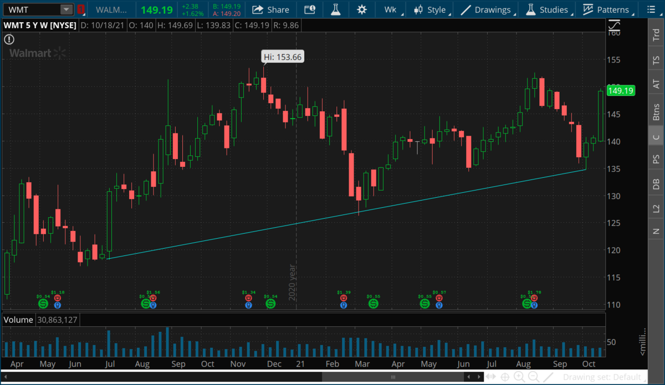665x385 pixels.
Task: Click the red earnings icon under $1.56
Action: [x=153, y=298]
